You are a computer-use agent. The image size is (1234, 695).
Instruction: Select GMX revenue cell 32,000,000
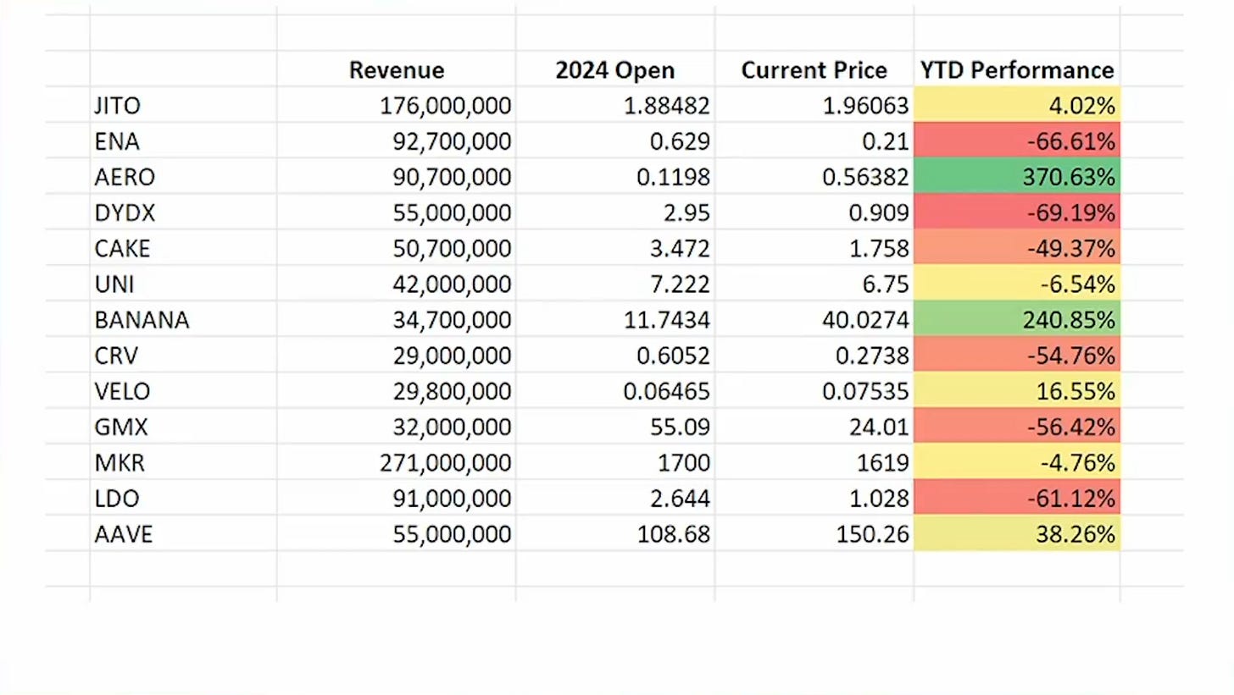point(396,427)
